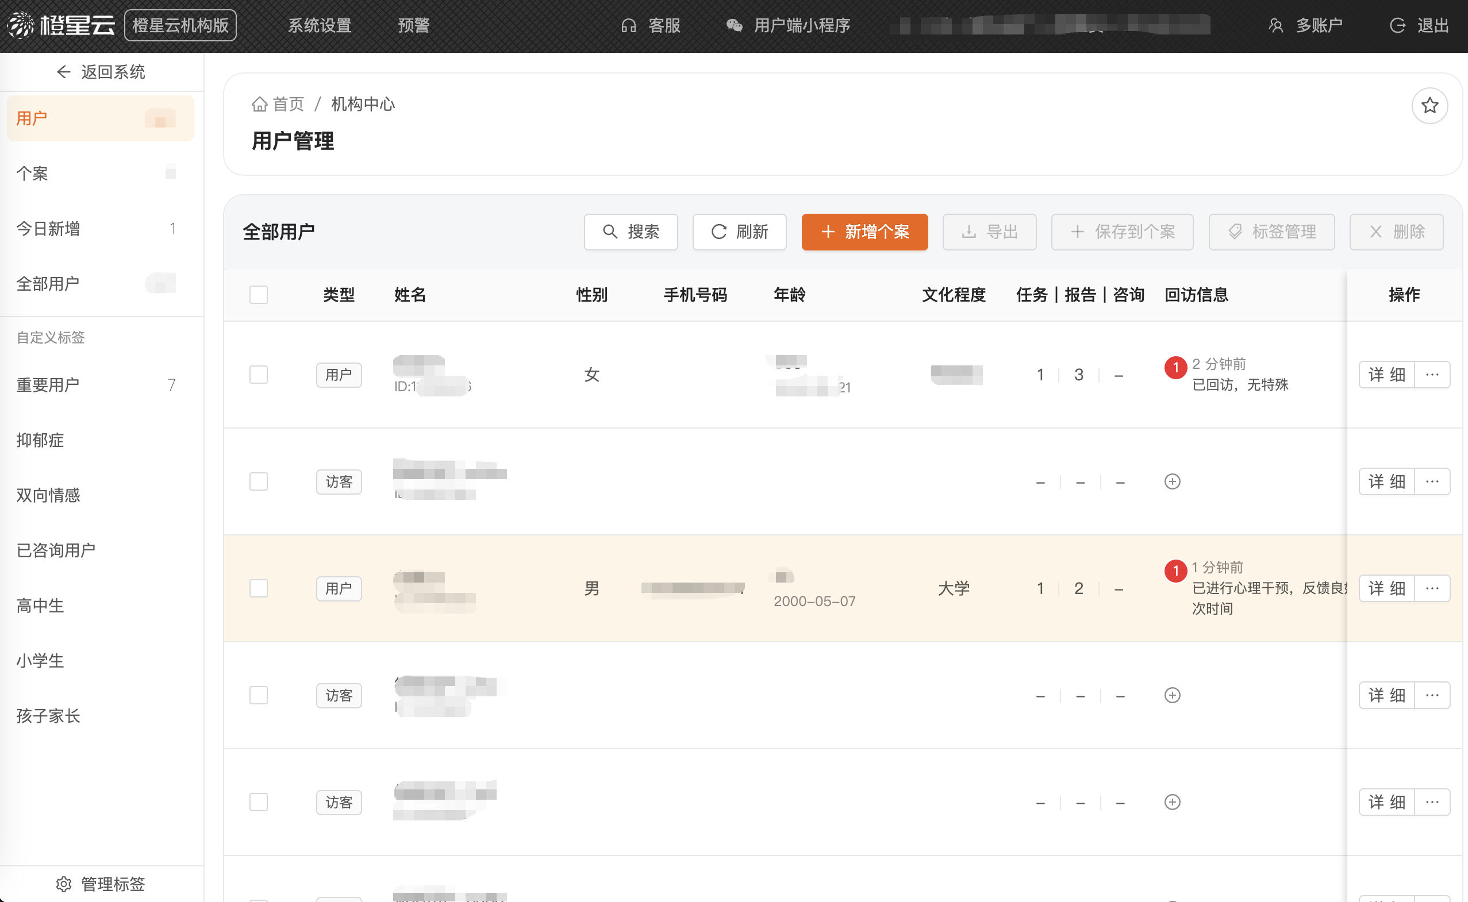The image size is (1468, 902).
Task: Click the home icon in breadcrumb
Action: (x=260, y=105)
